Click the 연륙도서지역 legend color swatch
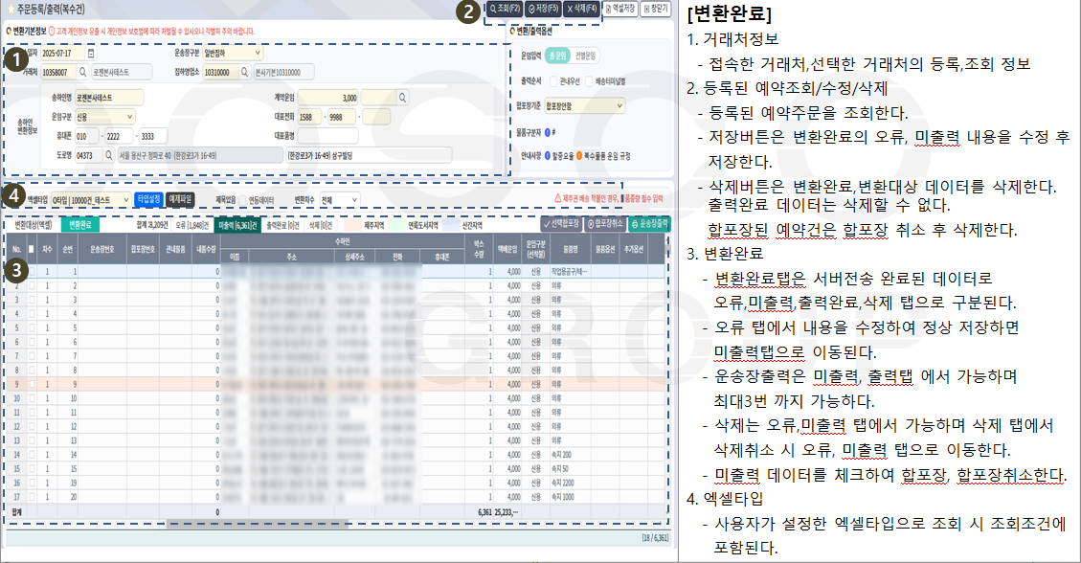The image size is (1081, 563). coord(397,225)
